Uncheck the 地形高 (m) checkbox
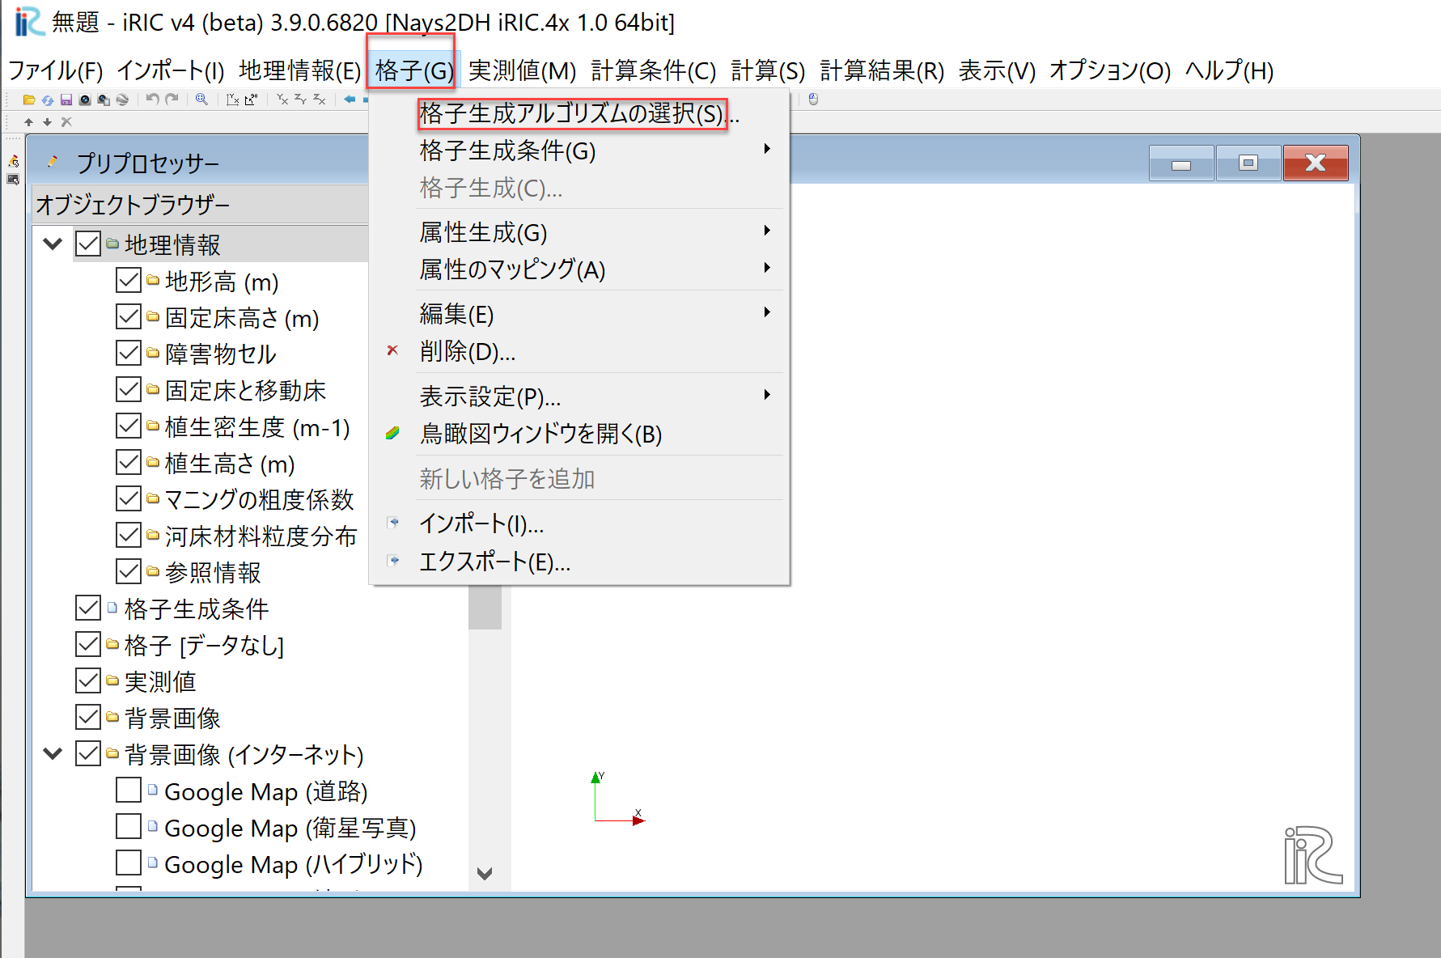The image size is (1441, 958). coord(129,281)
